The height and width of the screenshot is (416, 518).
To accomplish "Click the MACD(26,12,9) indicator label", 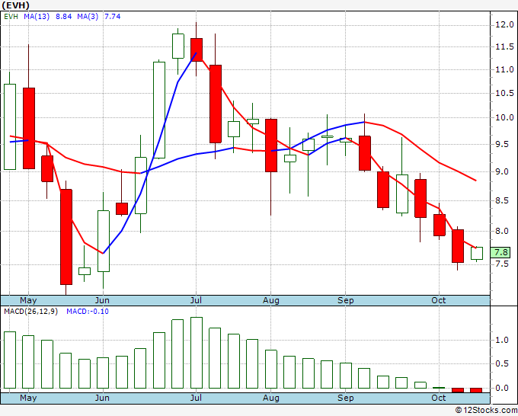I will click(30, 312).
